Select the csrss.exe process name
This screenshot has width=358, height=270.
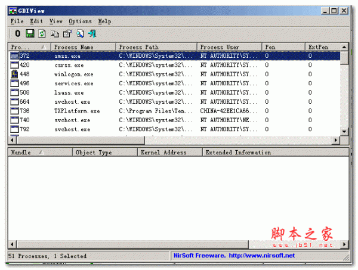[x=69, y=65]
